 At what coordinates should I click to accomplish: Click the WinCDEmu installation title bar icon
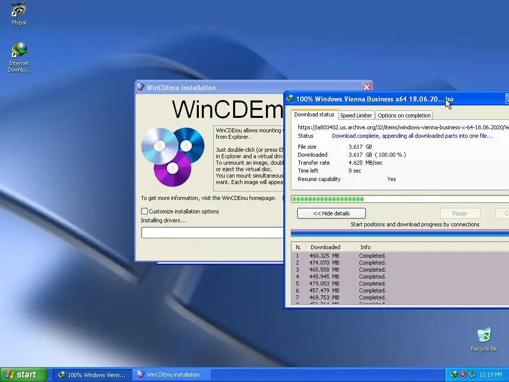click(141, 88)
